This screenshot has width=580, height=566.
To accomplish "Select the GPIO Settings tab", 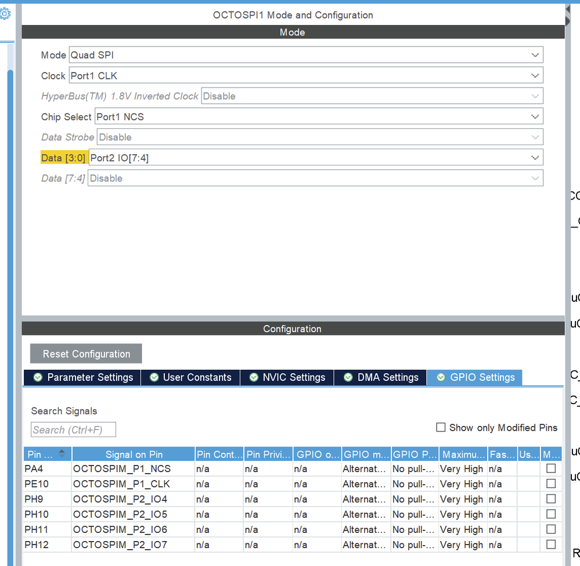I will 474,377.
